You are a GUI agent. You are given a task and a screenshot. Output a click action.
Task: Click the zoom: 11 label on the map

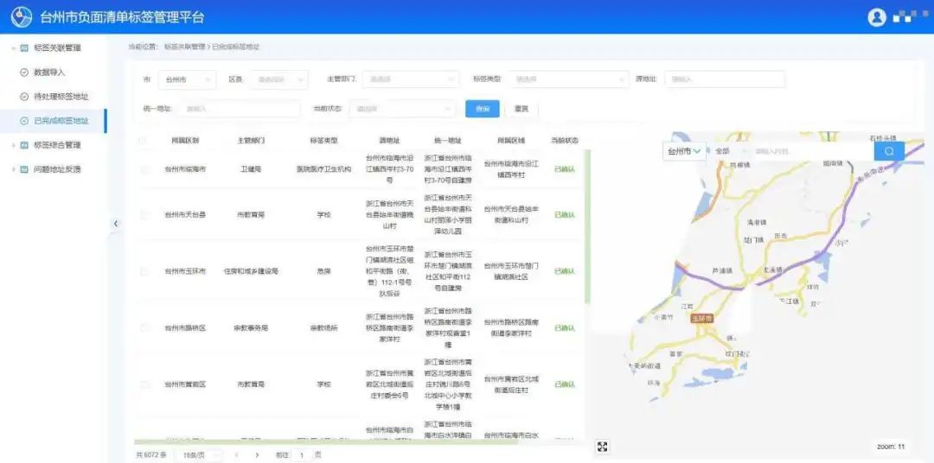click(x=891, y=447)
